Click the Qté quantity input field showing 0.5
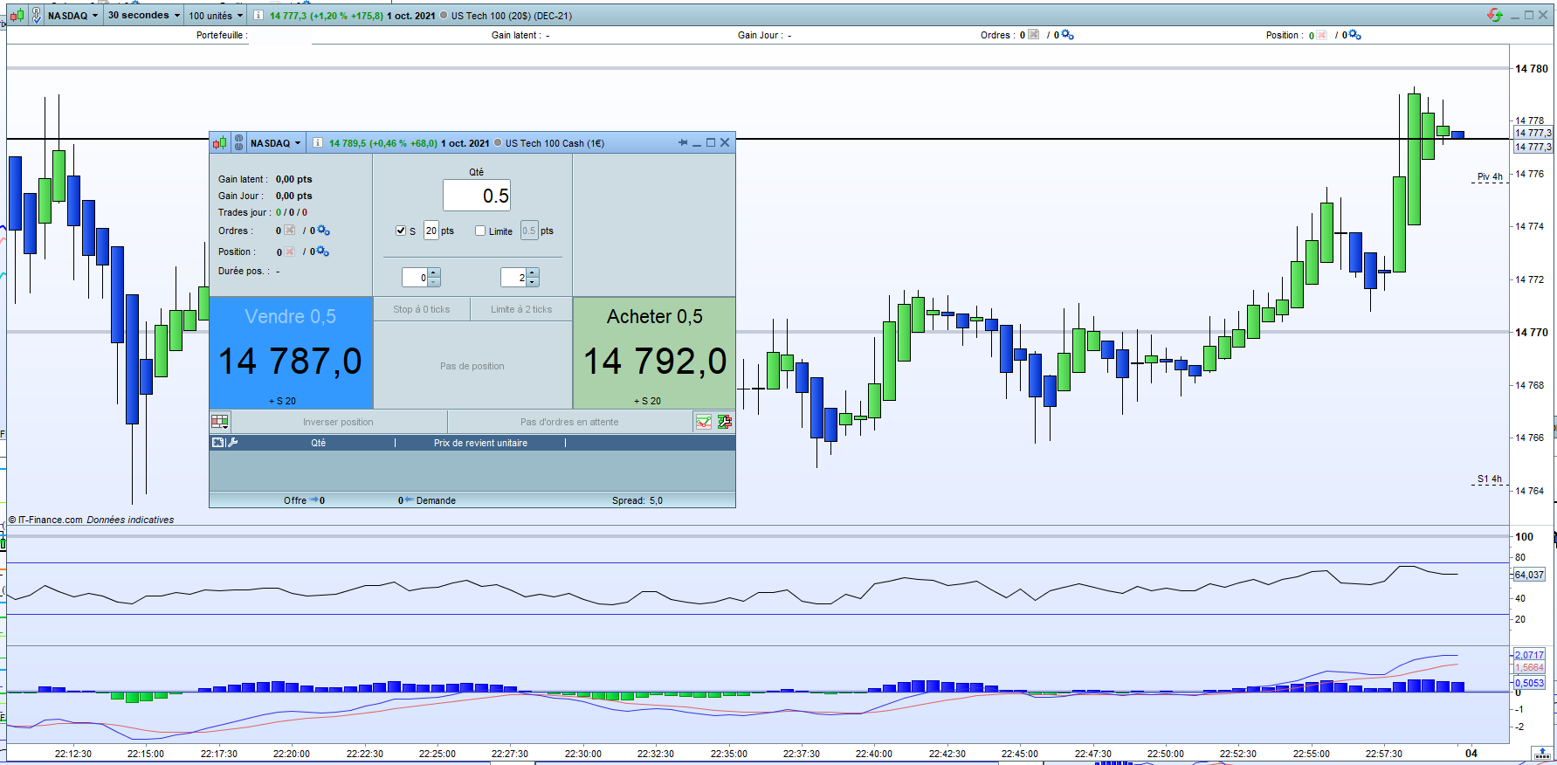Viewport: 1557px width, 765px height. 476,196
